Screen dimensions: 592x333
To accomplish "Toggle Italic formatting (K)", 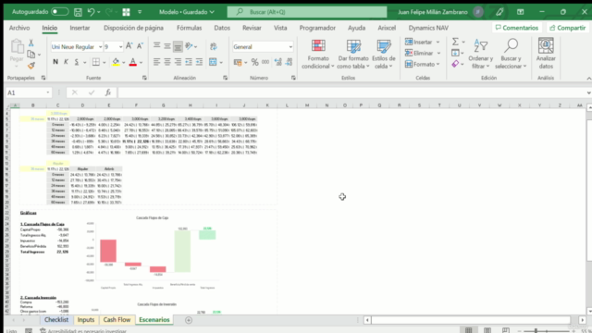I will pyautogui.click(x=66, y=62).
